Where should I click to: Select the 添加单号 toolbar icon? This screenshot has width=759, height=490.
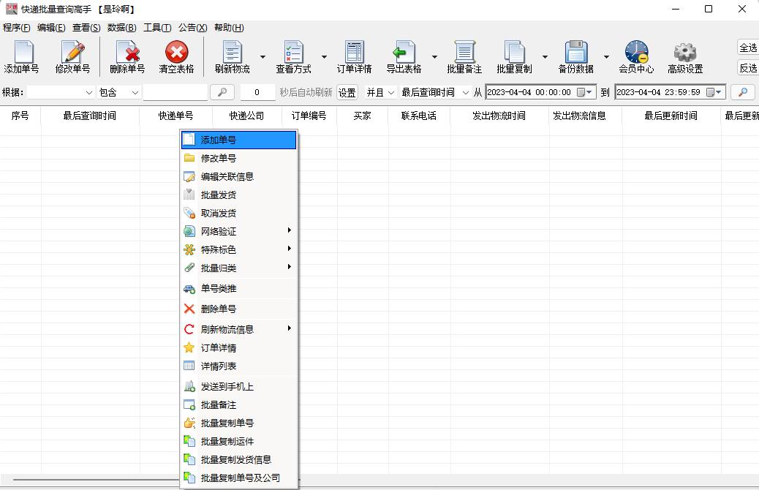(22, 56)
